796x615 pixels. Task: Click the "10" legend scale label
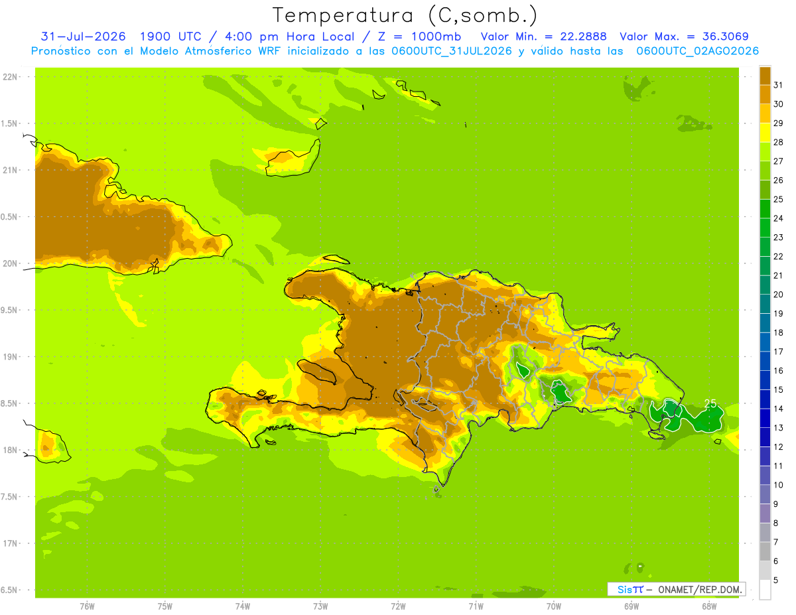point(778,485)
